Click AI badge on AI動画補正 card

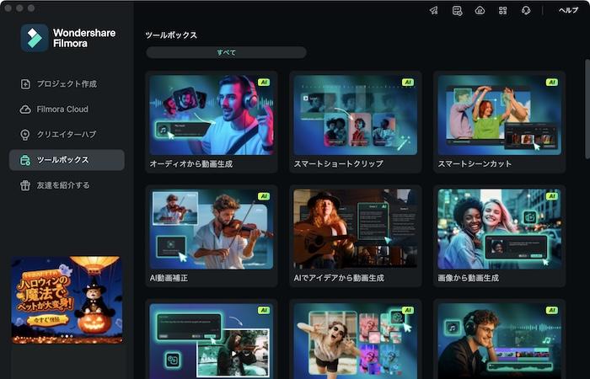pyautogui.click(x=264, y=196)
